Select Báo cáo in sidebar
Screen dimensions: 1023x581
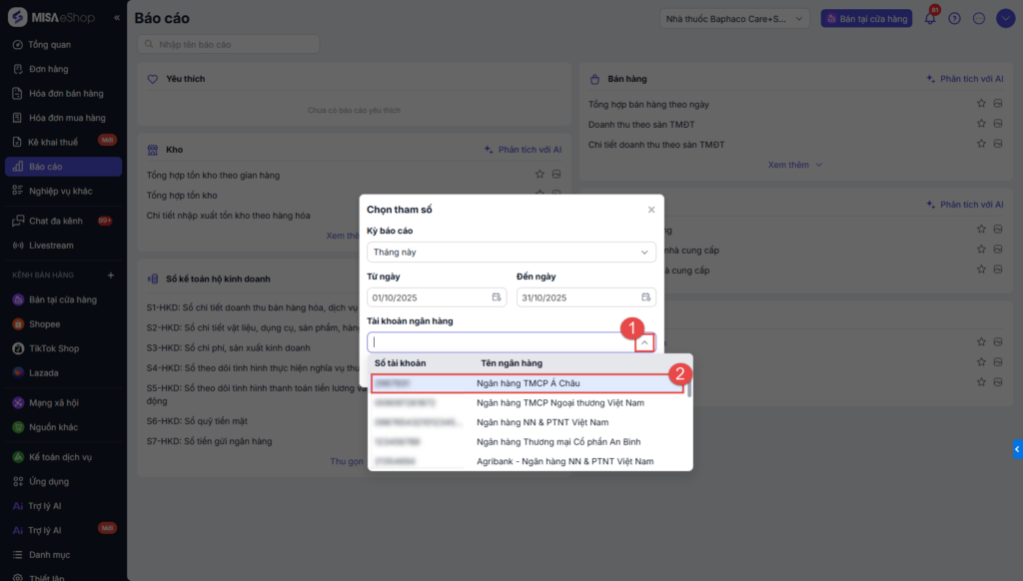coord(63,167)
